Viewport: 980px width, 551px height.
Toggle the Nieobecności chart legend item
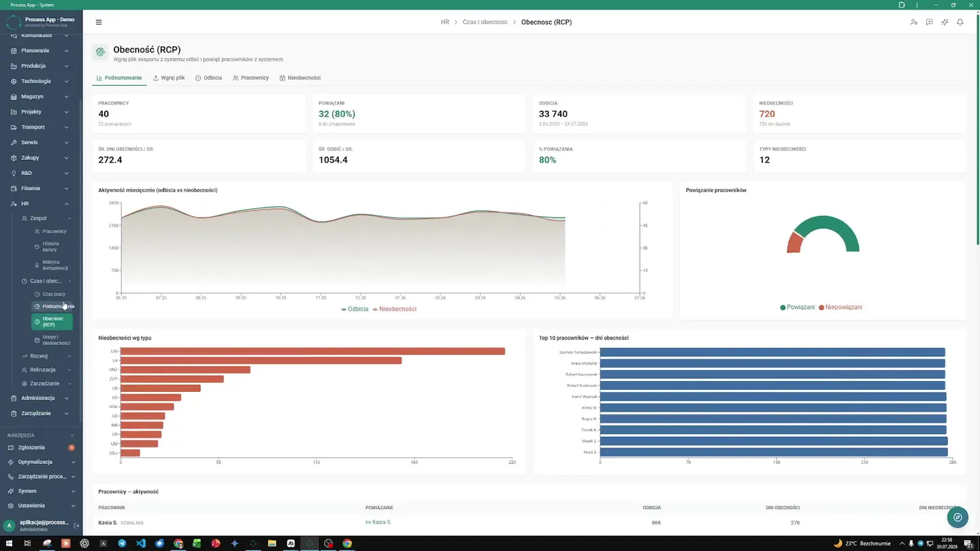pyautogui.click(x=394, y=309)
